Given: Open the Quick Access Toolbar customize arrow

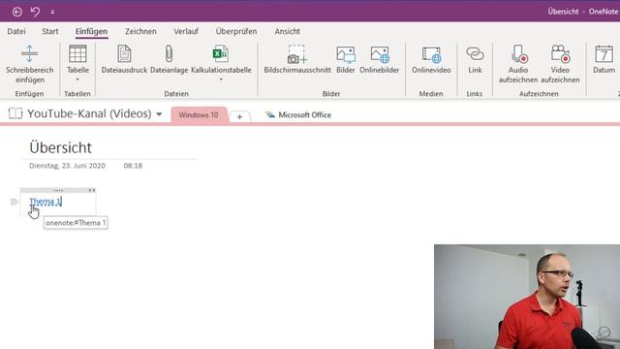Looking at the screenshot, I should pos(52,13).
